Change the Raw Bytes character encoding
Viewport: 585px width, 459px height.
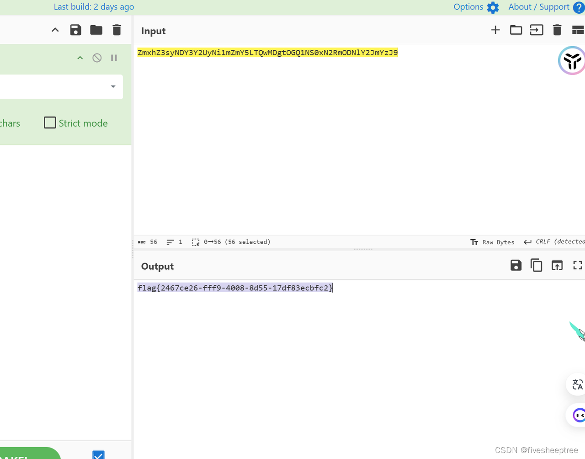[492, 242]
